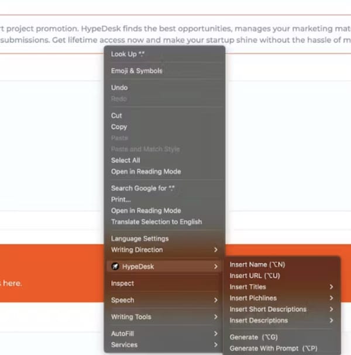
Task: Expand Insert Titles submenu
Action: tap(281, 287)
